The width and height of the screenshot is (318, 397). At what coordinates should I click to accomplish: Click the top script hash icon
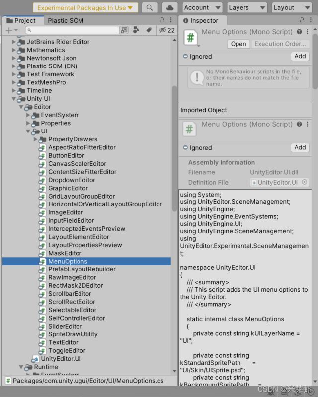[190, 38]
